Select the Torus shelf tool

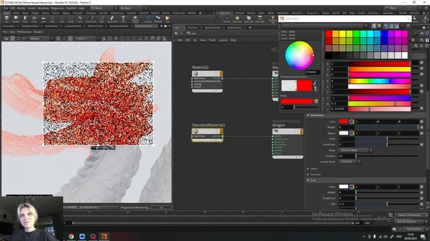pyautogui.click(x=34, y=19)
